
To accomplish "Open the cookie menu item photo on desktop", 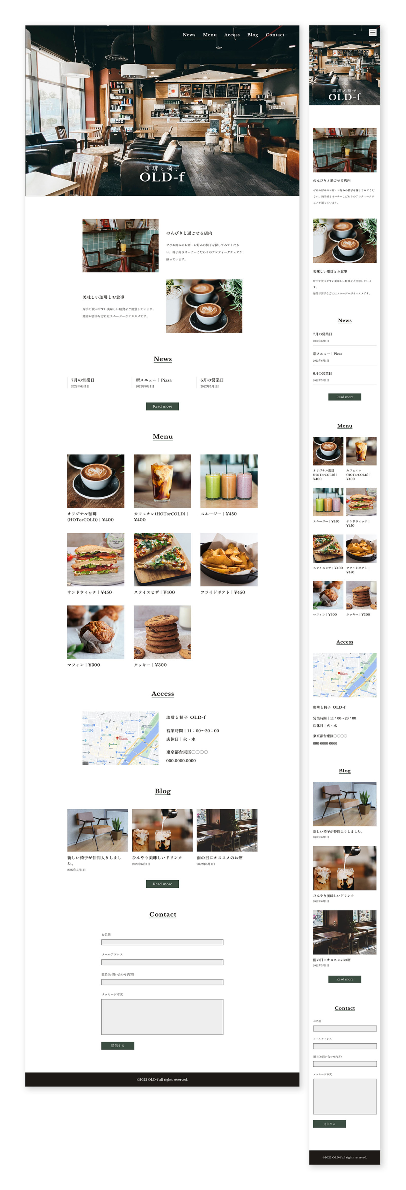I will [162, 632].
